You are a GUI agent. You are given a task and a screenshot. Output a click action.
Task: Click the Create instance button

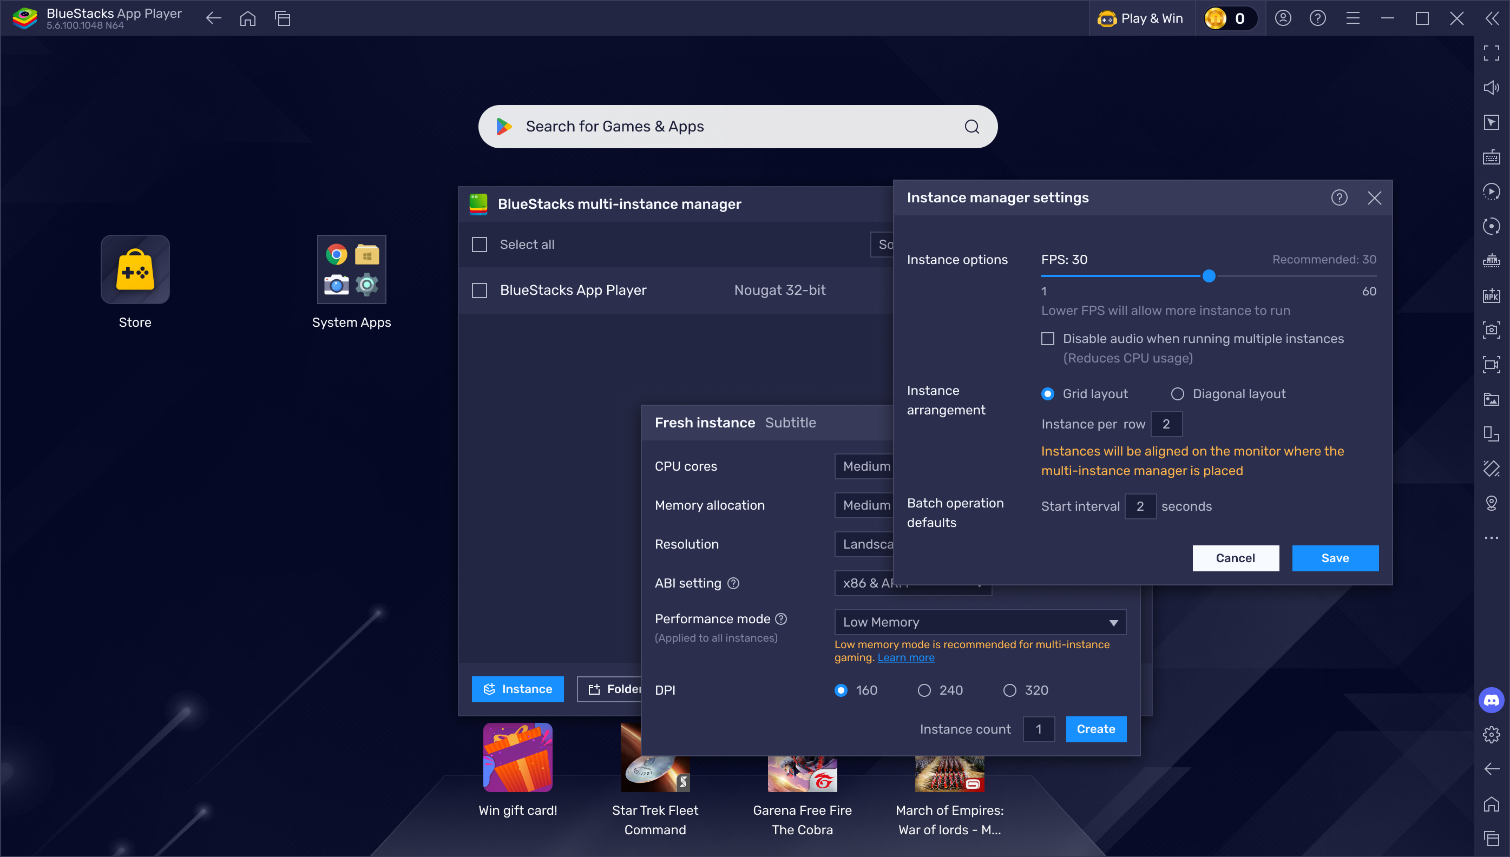point(1096,729)
